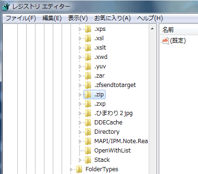
Task: Select the DDECache key label
Action: (x=108, y=123)
